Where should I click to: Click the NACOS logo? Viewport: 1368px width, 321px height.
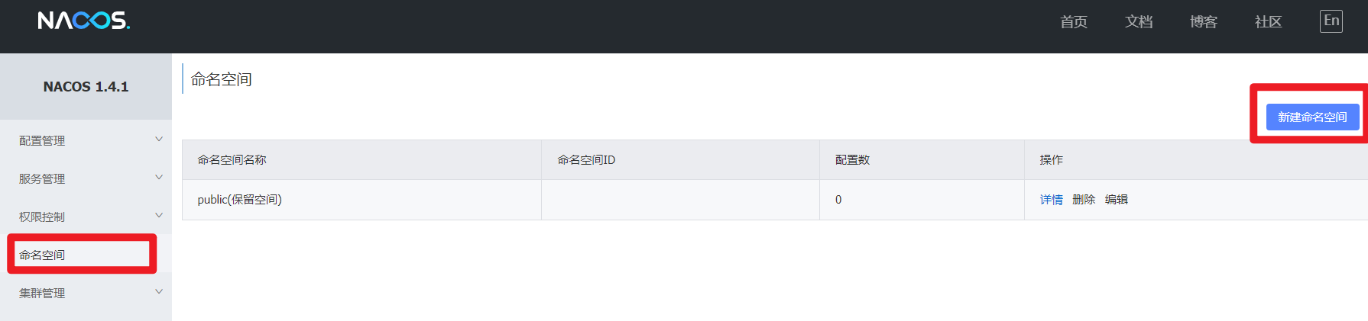pos(83,21)
